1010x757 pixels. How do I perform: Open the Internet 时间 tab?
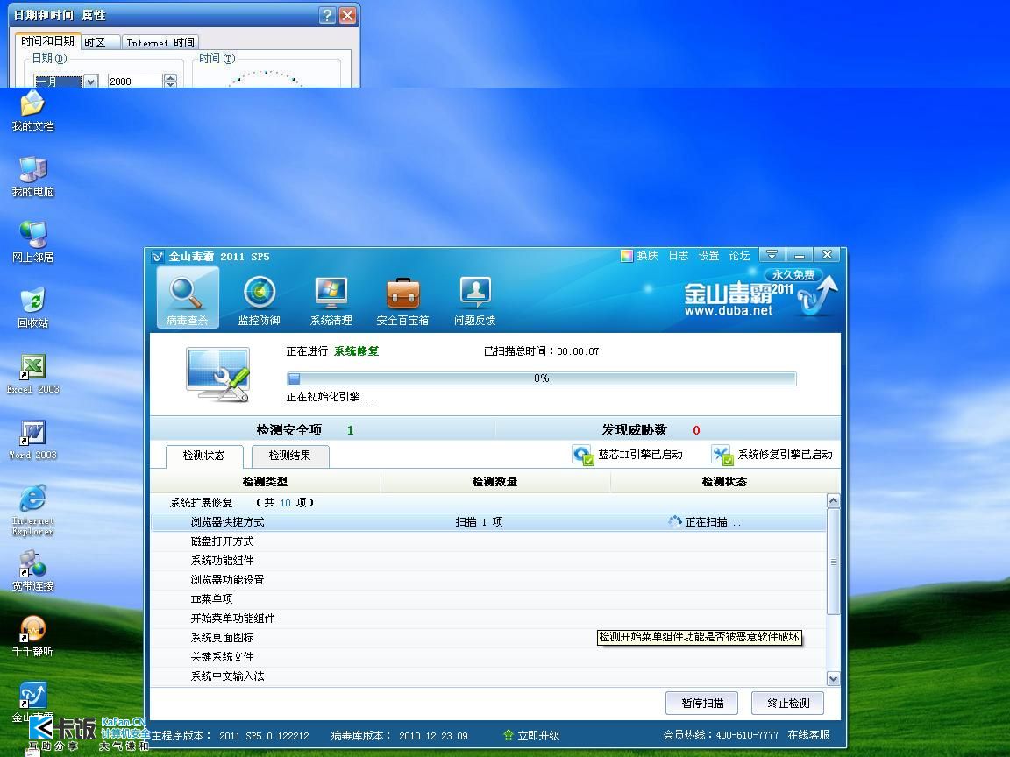[x=160, y=42]
